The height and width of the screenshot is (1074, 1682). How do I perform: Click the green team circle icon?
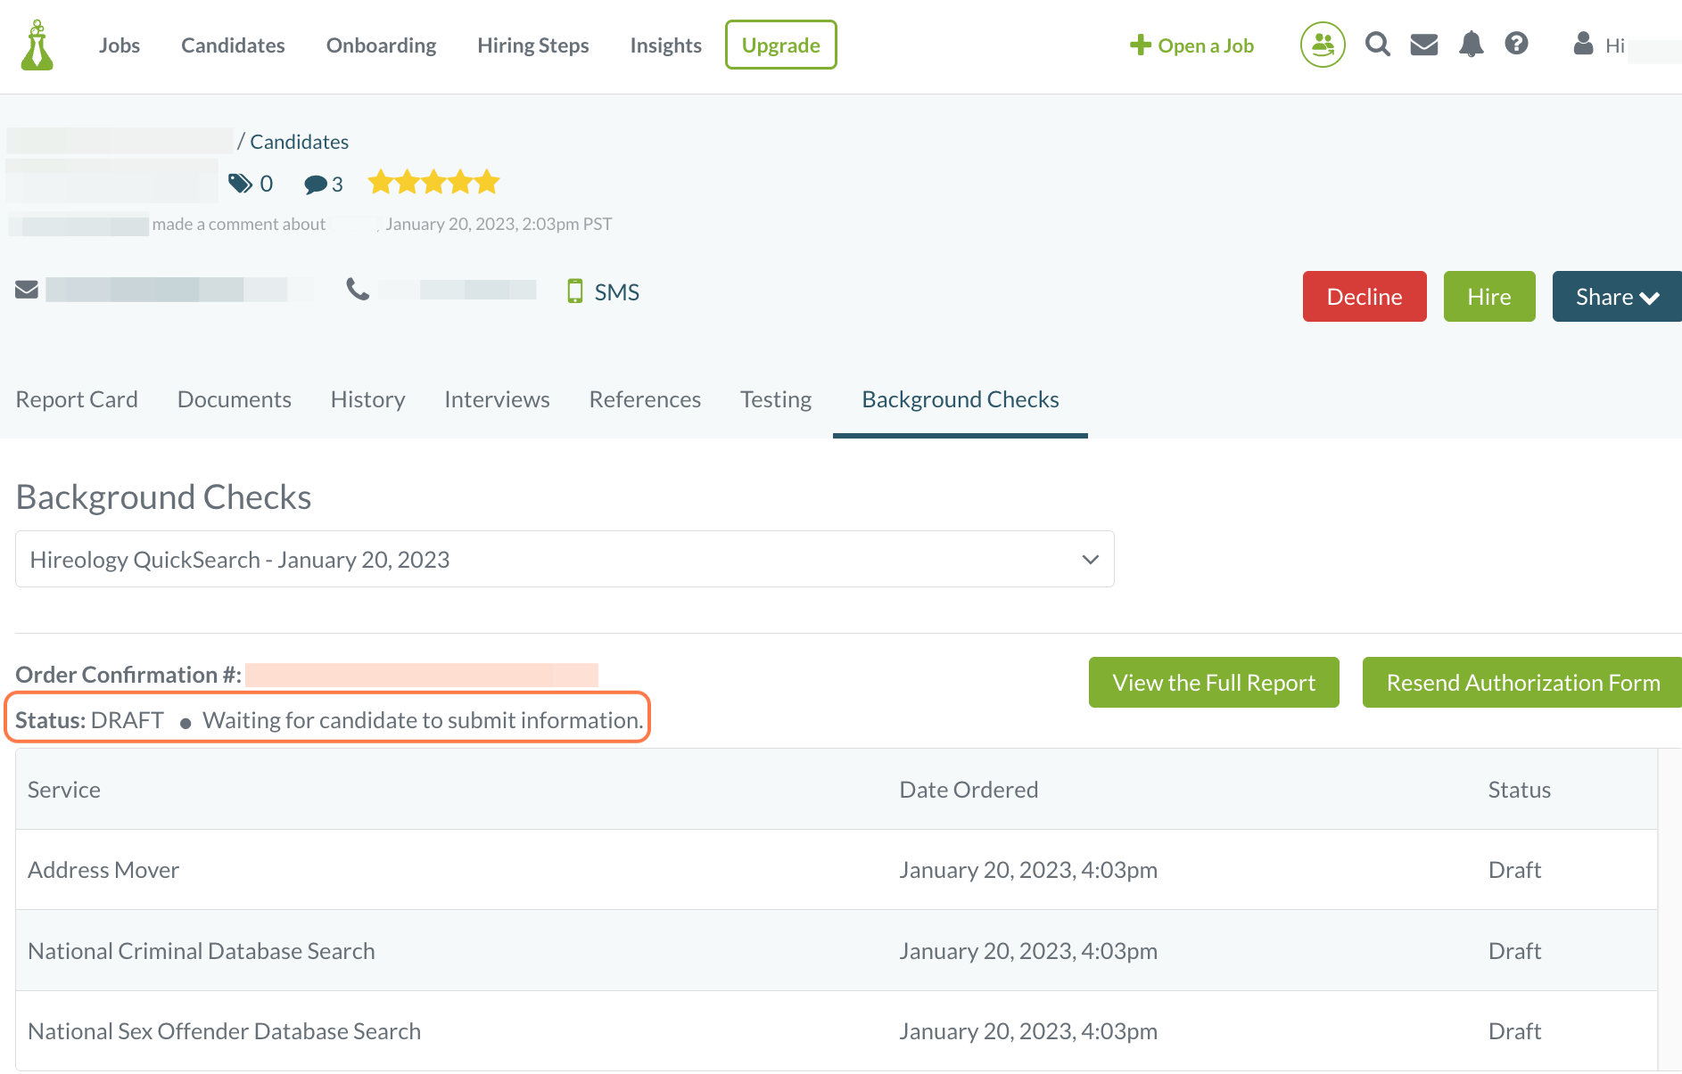(1323, 44)
